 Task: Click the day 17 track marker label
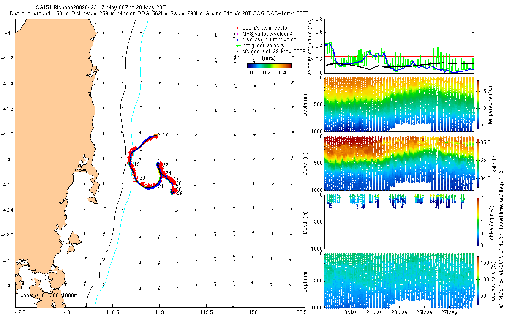click(165, 135)
